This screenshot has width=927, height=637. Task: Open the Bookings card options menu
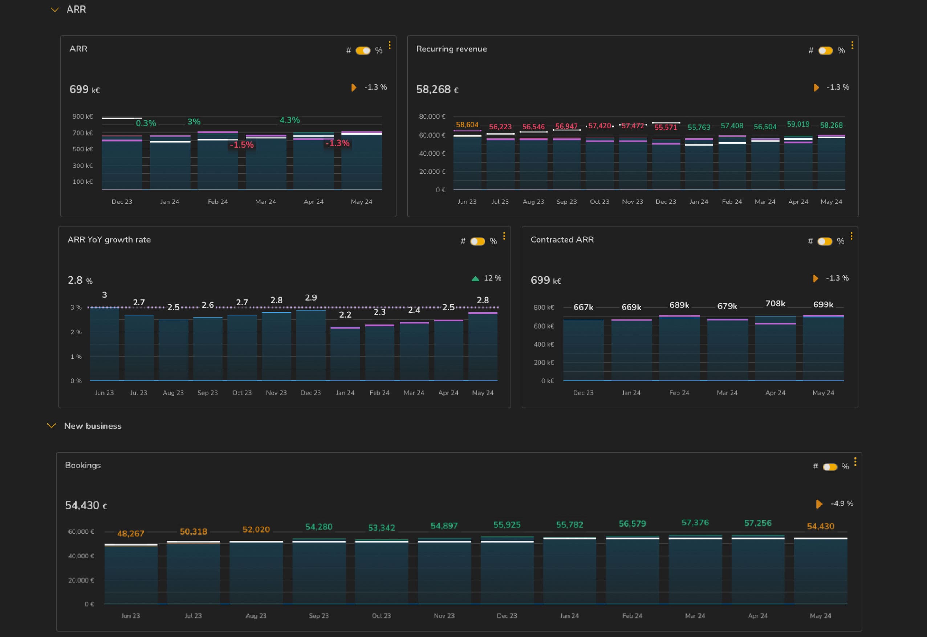855,462
